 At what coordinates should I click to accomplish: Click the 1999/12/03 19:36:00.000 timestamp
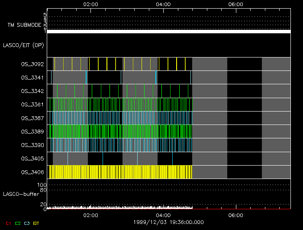[168, 222]
